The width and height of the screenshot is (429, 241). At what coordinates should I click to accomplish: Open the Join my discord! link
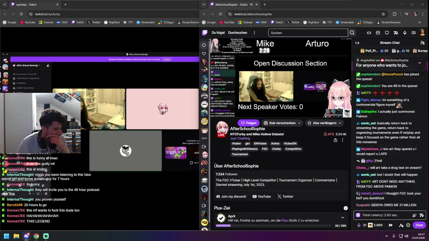click(231, 196)
